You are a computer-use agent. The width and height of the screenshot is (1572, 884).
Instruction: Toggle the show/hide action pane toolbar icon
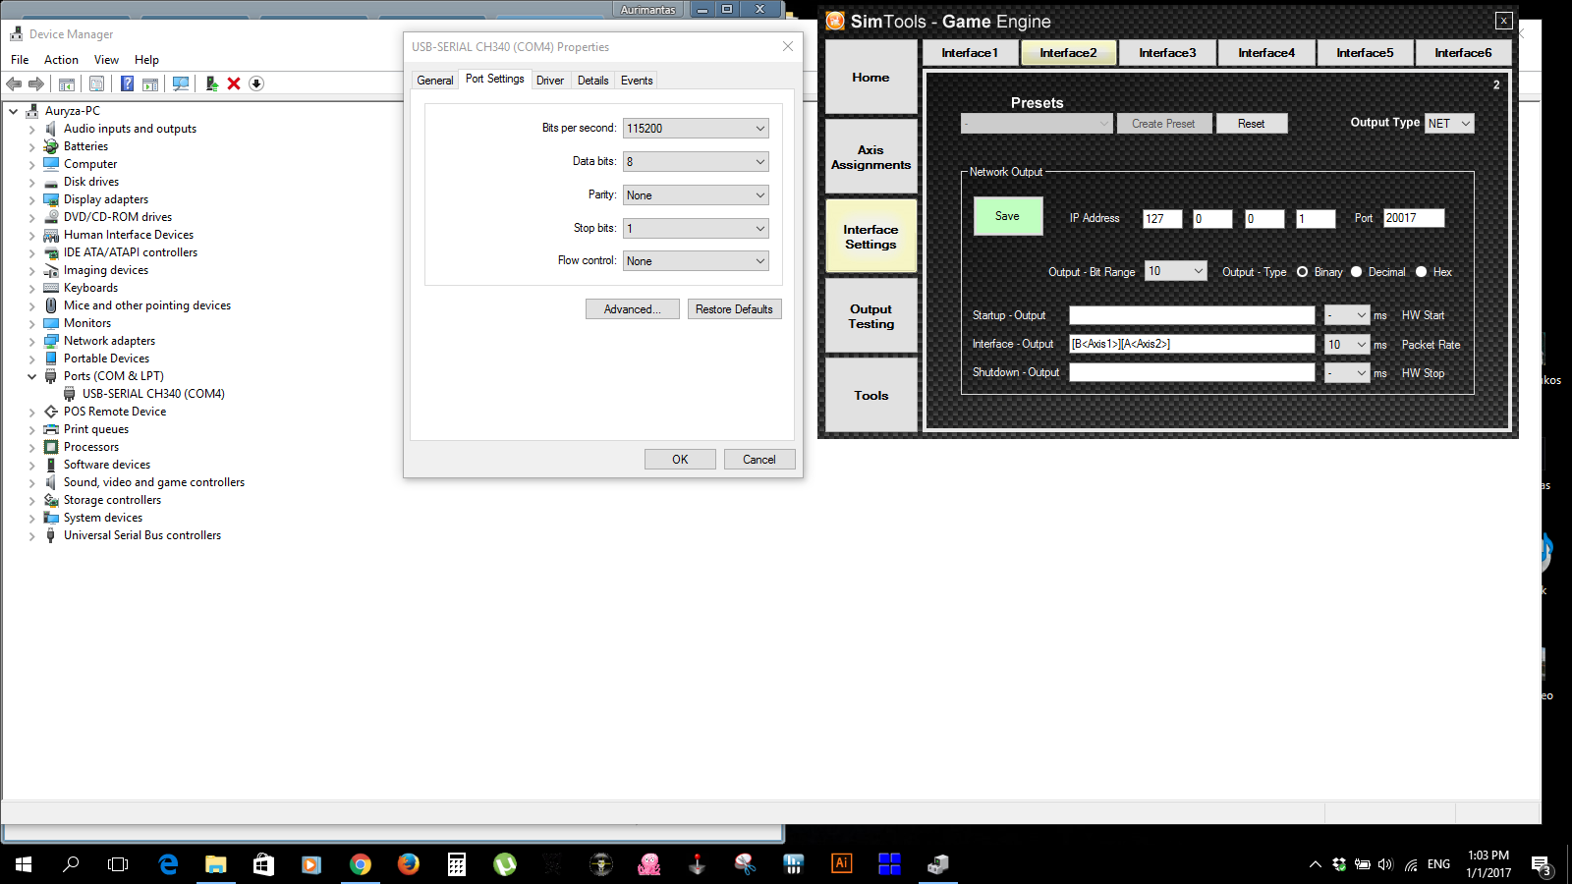click(x=150, y=83)
